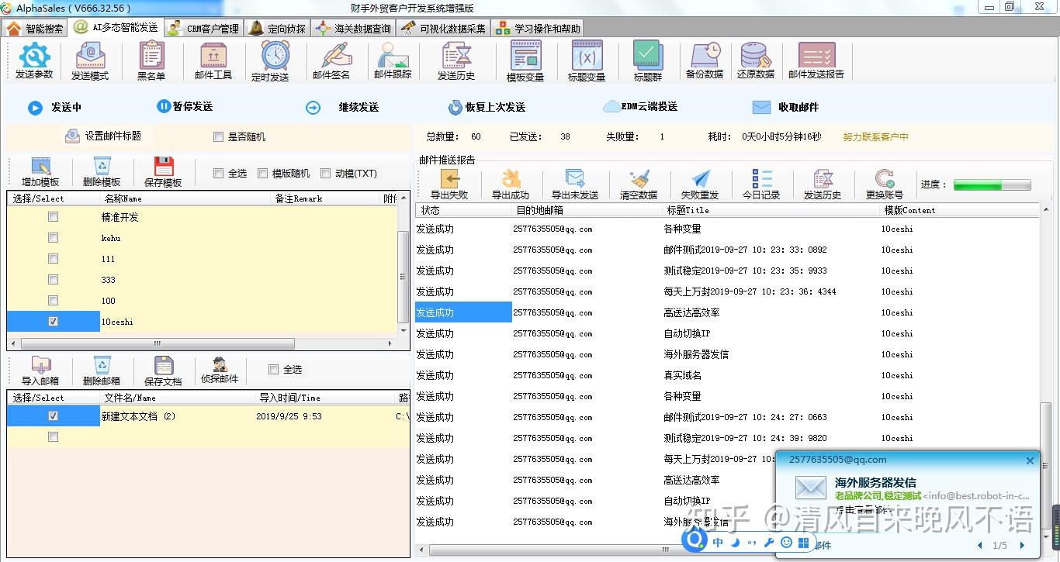This screenshot has width=1060, height=562.
Task: Check the 精准开发 template checkbox
Action: (53, 217)
